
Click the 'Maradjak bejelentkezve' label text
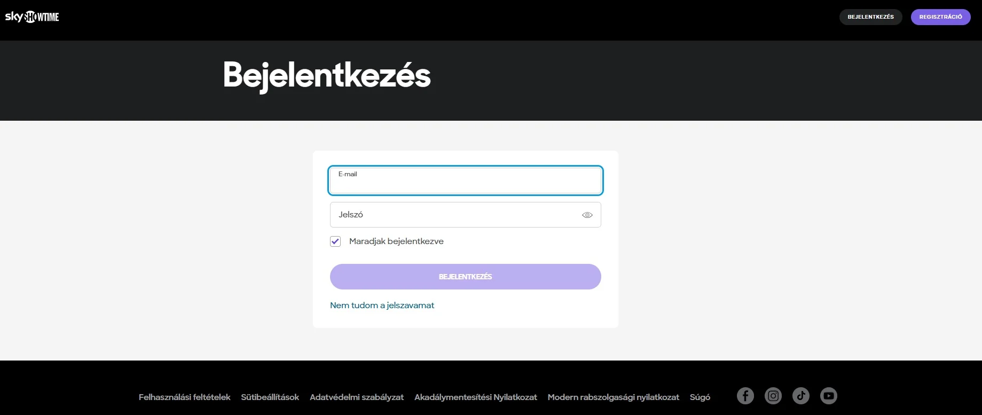pyautogui.click(x=396, y=241)
